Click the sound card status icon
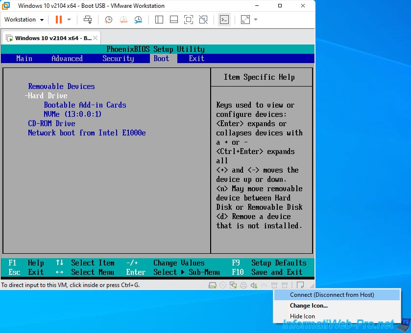This screenshot has width=411, height=333. (254, 286)
